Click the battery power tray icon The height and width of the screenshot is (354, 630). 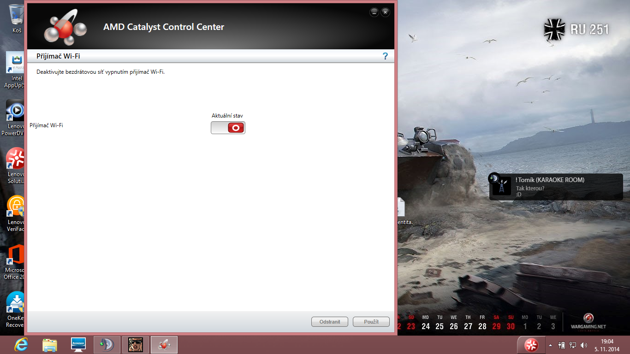pos(562,345)
